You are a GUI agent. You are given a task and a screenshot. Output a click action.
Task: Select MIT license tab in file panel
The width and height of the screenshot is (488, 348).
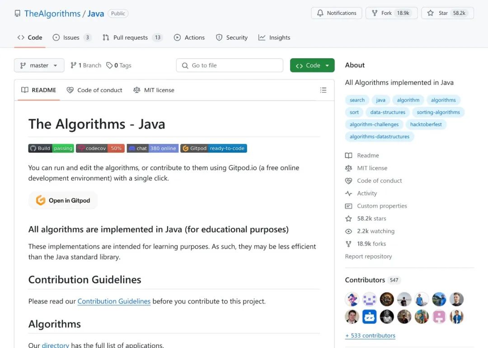154,90
